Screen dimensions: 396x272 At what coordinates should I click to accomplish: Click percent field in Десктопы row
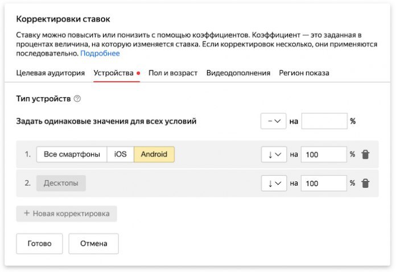pos(324,183)
